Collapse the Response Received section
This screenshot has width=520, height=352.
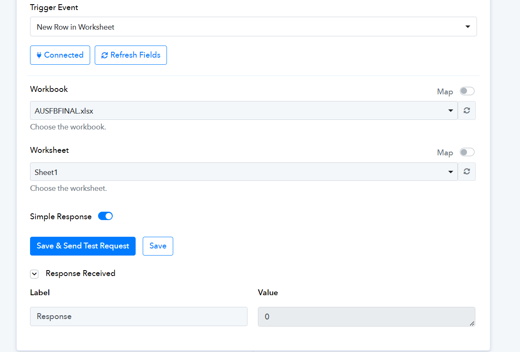coord(34,274)
